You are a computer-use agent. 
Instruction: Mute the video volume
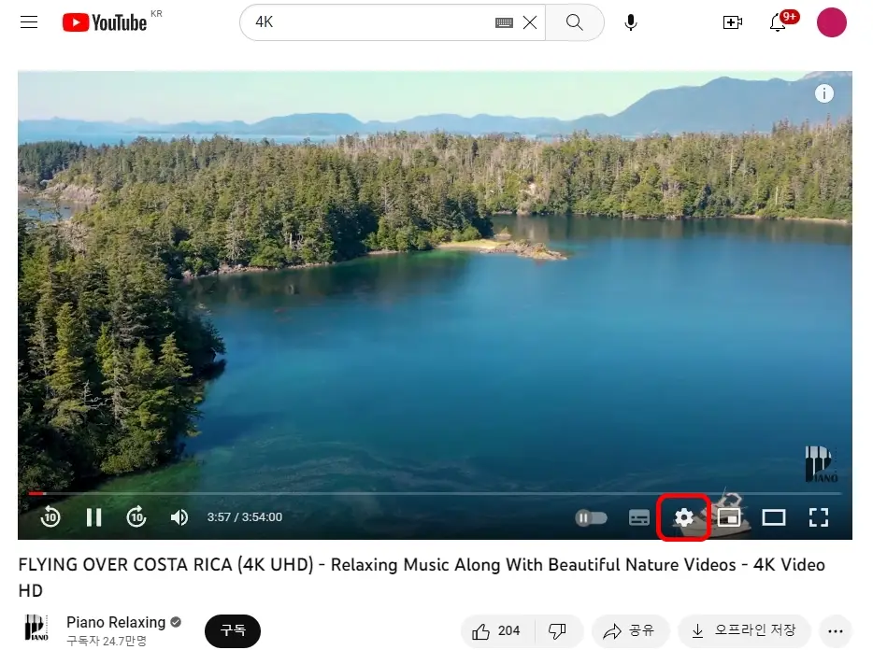point(179,517)
